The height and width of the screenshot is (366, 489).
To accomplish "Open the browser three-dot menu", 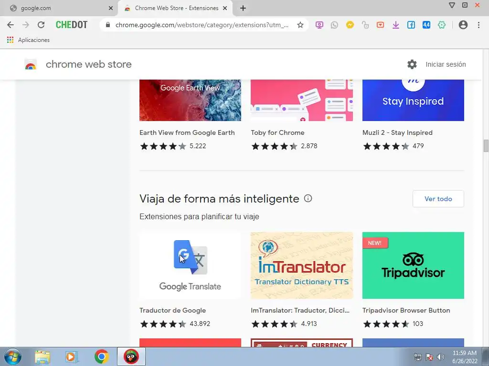I will point(478,25).
